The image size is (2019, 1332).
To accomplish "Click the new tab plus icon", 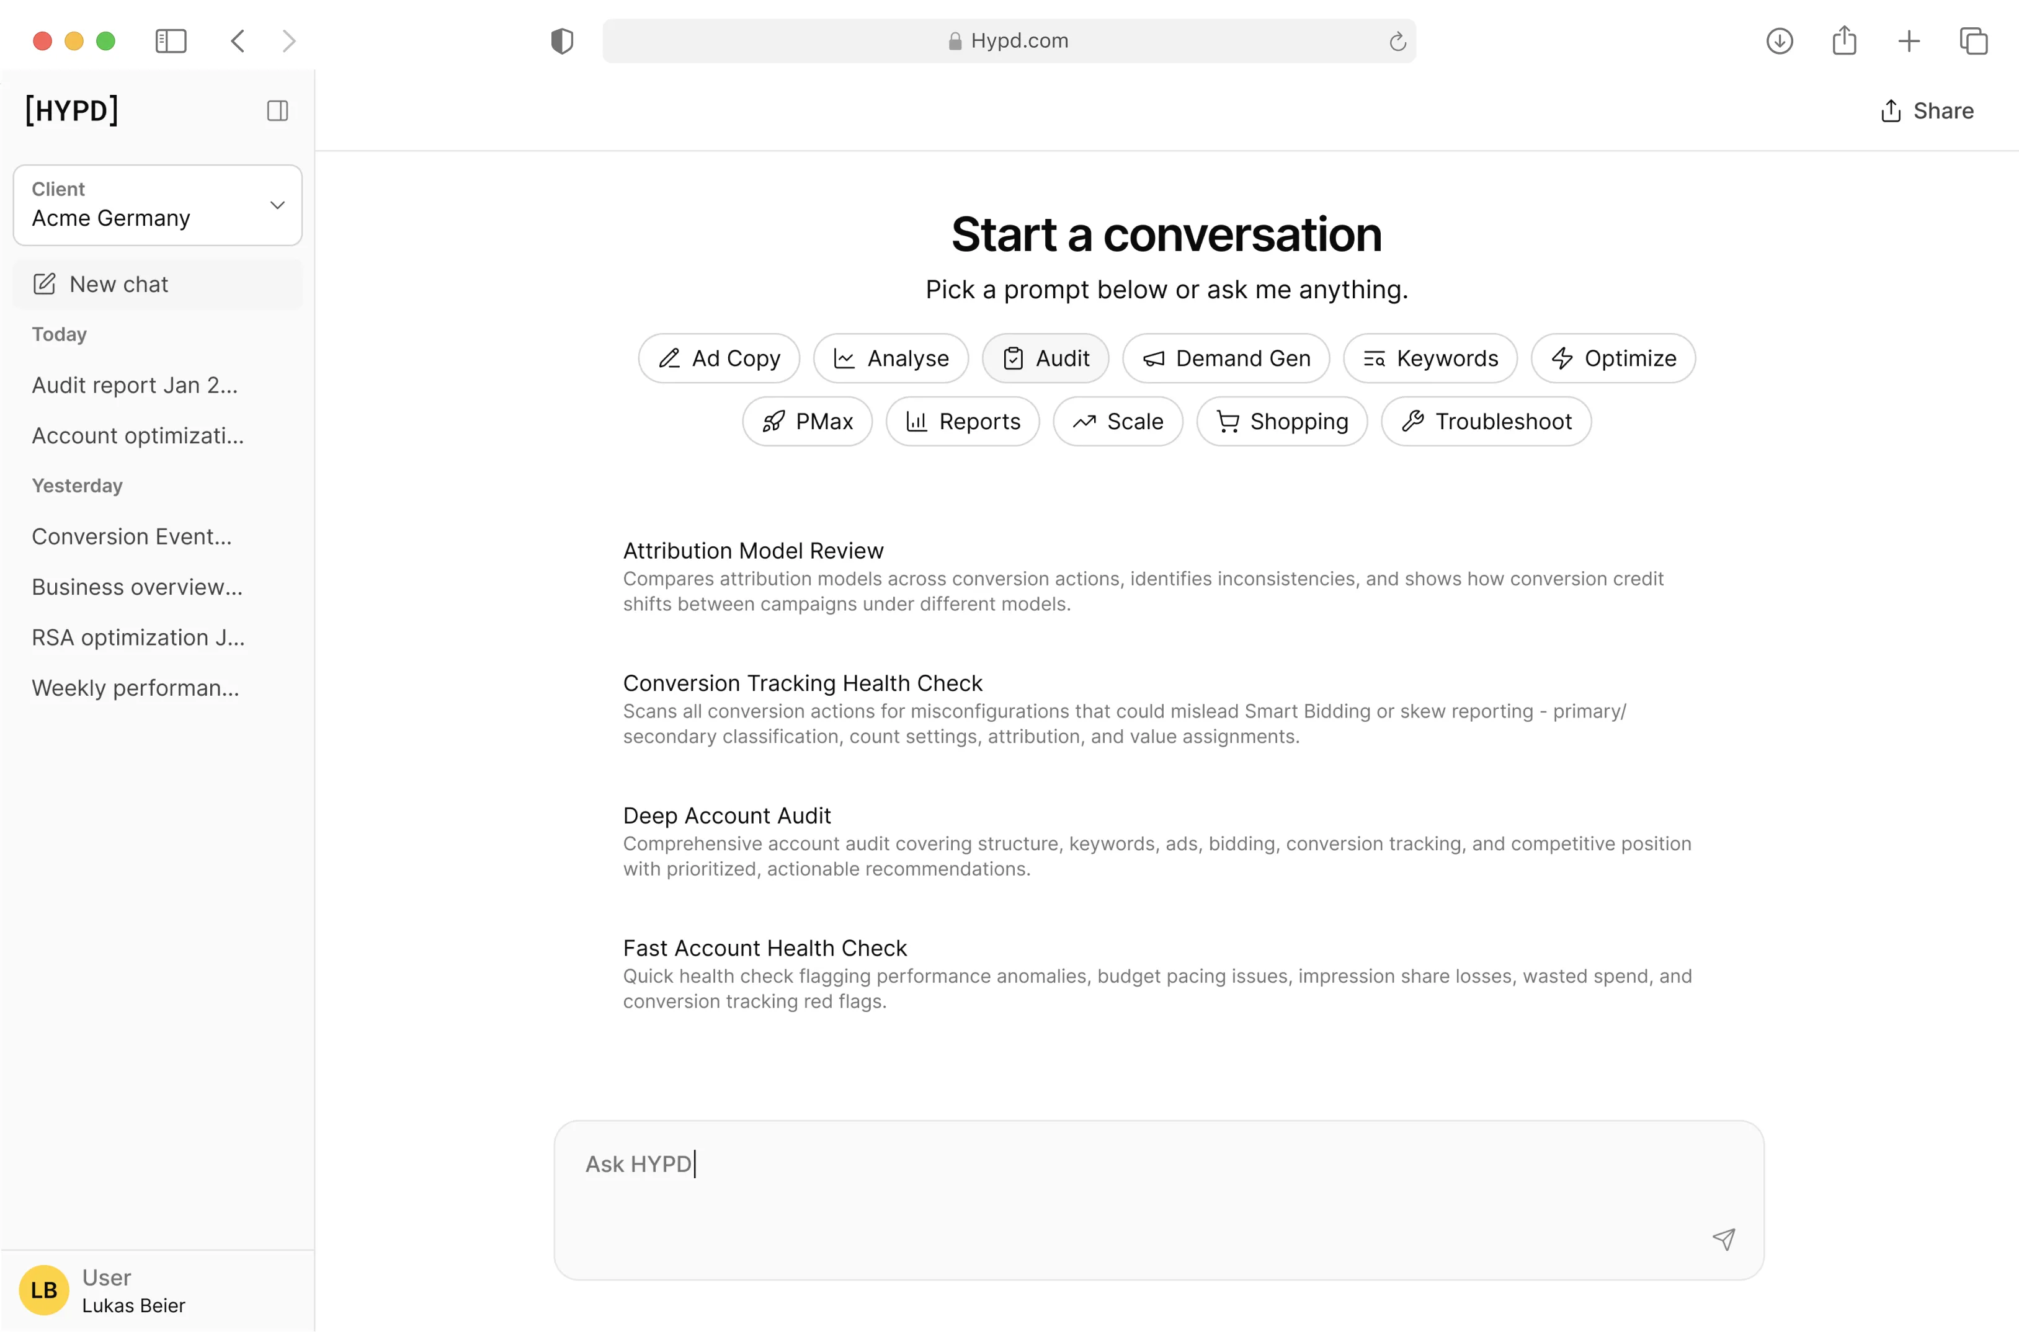I will pyautogui.click(x=1909, y=41).
